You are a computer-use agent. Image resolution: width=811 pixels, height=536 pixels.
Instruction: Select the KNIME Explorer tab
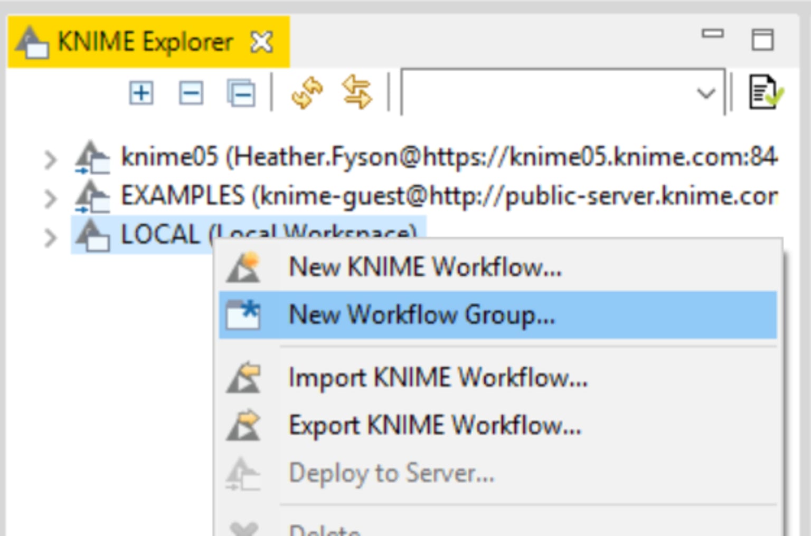[x=148, y=42]
